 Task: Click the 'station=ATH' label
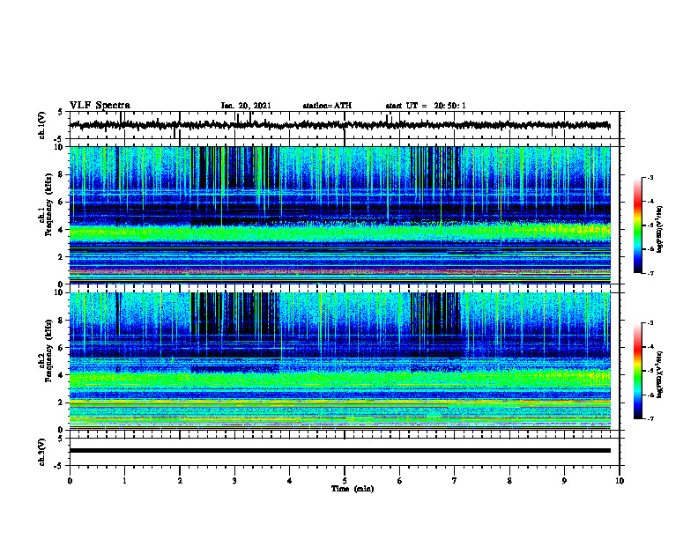tap(327, 106)
